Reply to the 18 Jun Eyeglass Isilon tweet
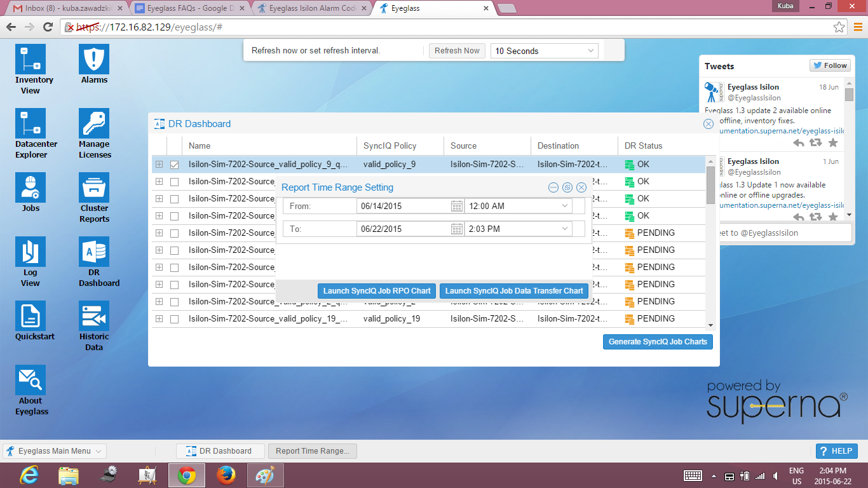Image resolution: width=868 pixels, height=488 pixels. click(x=799, y=143)
